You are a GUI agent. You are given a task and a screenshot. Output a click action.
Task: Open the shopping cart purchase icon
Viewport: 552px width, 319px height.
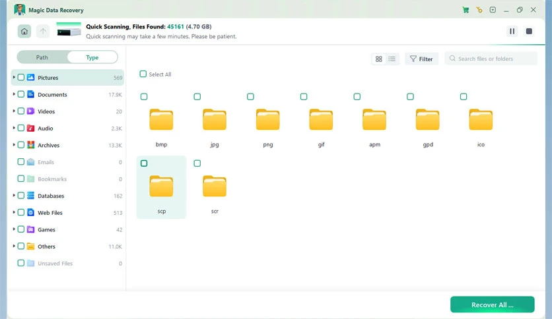466,10
